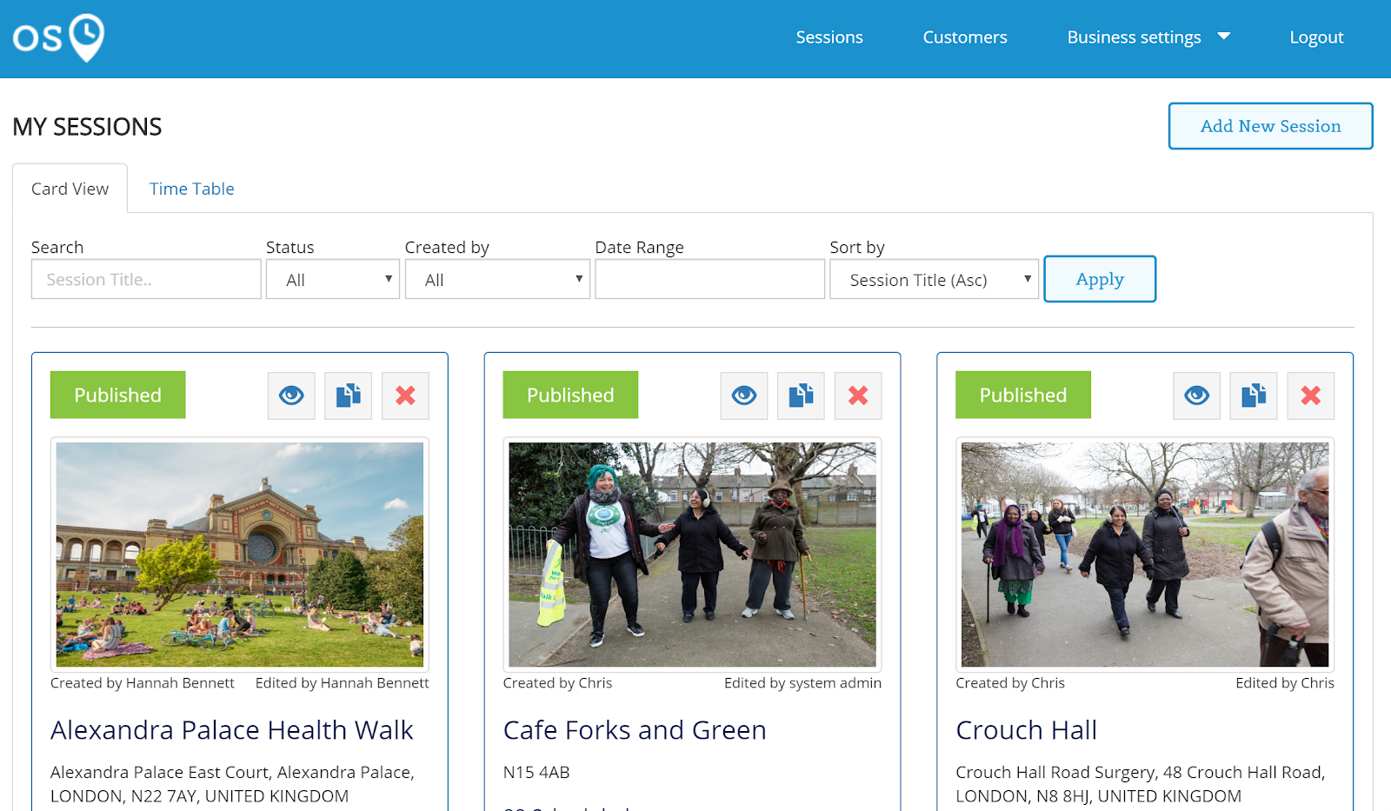Go to Sessions in the navigation
The image size is (1391, 811).
[829, 37]
